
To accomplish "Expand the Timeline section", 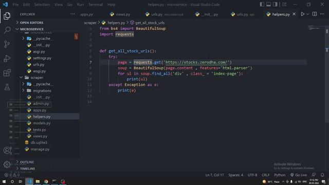I will 27,169.
